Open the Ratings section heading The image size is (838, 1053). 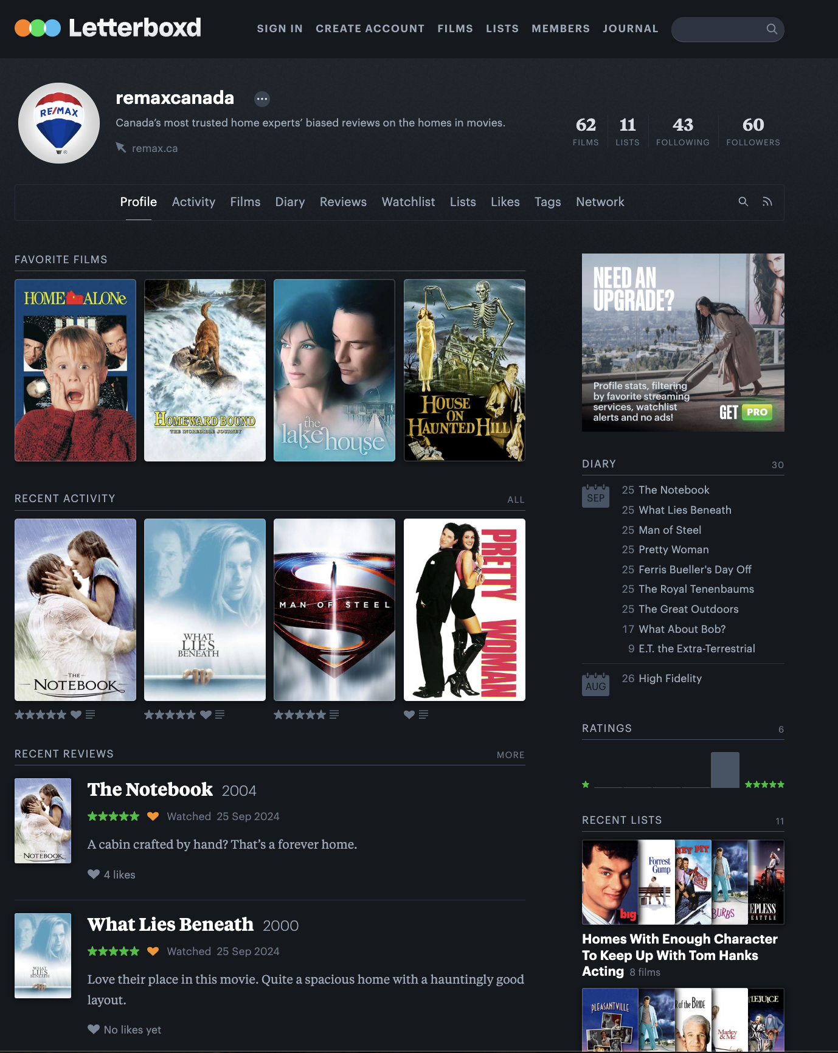click(607, 728)
